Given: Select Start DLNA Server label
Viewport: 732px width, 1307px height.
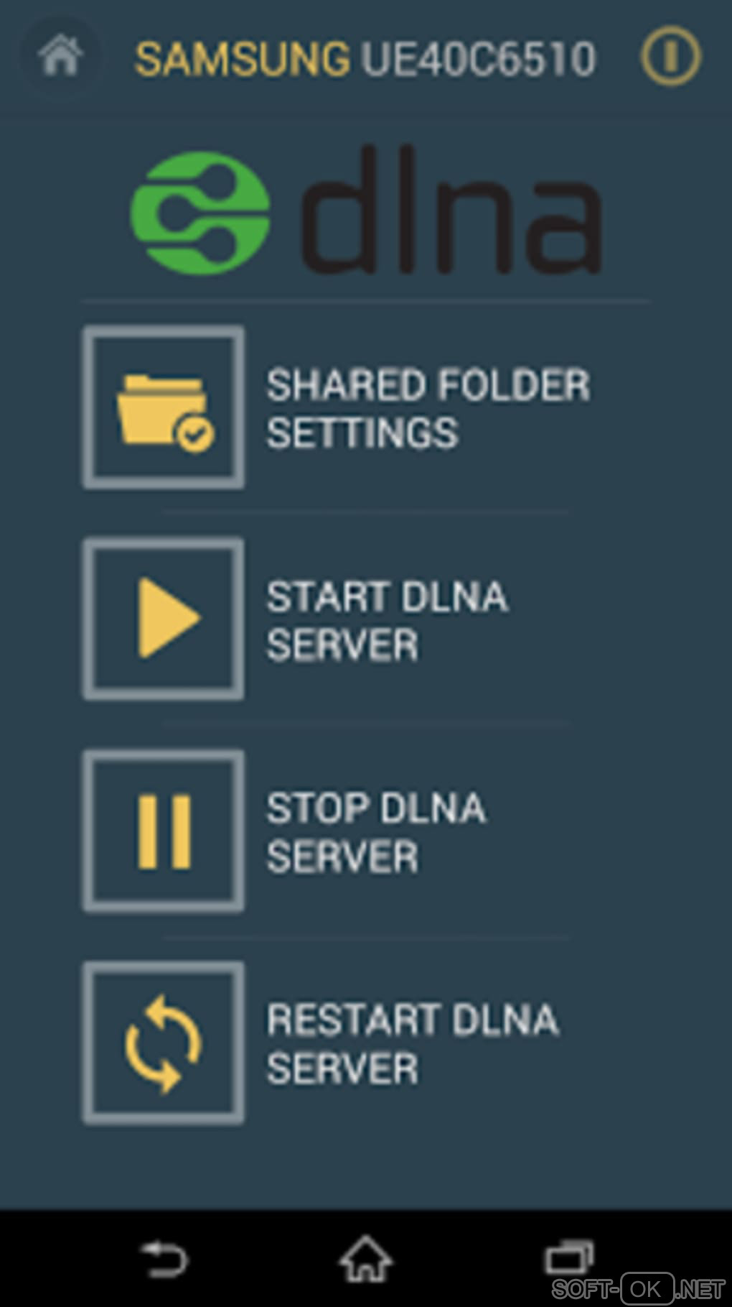Looking at the screenshot, I should pos(388,620).
